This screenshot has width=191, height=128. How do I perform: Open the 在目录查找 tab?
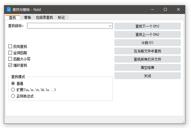tap(44, 17)
